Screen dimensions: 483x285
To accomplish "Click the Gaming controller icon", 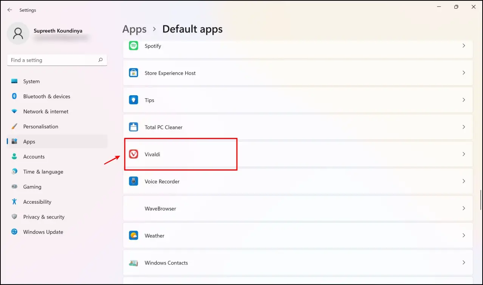I will 14,187.
